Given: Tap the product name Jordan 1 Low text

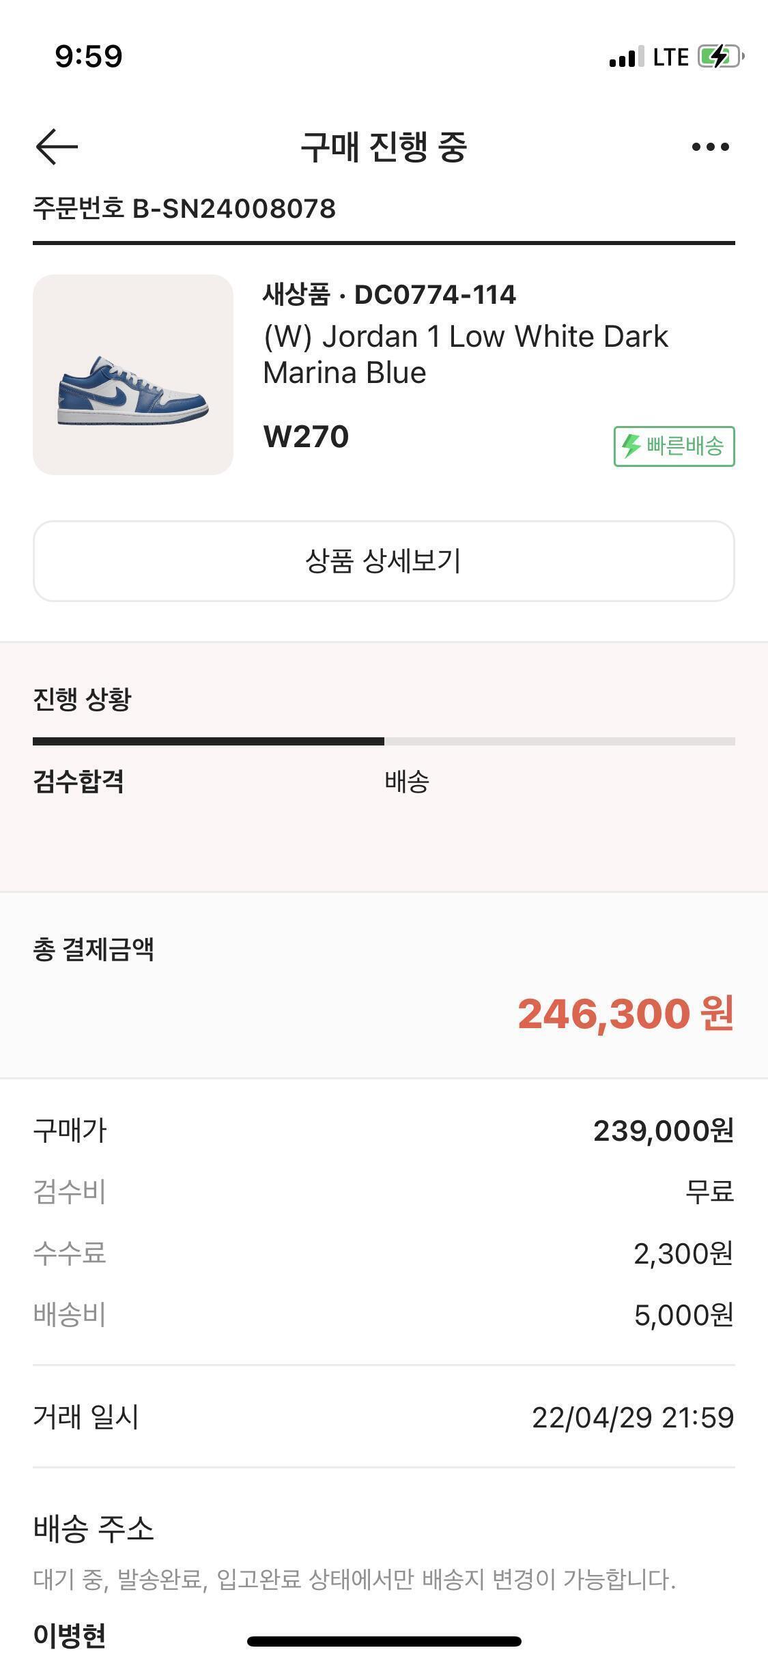Looking at the screenshot, I should 466,354.
